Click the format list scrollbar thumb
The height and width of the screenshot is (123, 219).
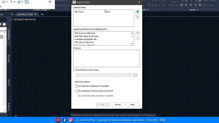tap(132, 37)
